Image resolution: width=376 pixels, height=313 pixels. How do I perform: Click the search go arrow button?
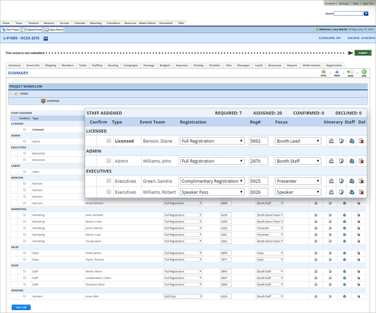(366, 13)
